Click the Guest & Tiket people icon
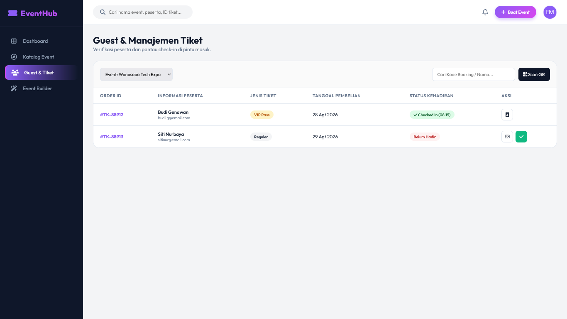Screen dimensions: 567x319 [x=15, y=73]
